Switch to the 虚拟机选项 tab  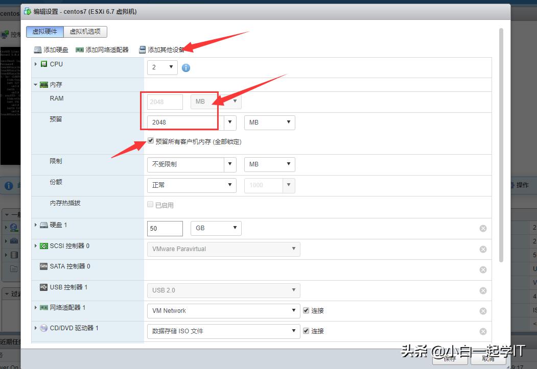[x=85, y=32]
